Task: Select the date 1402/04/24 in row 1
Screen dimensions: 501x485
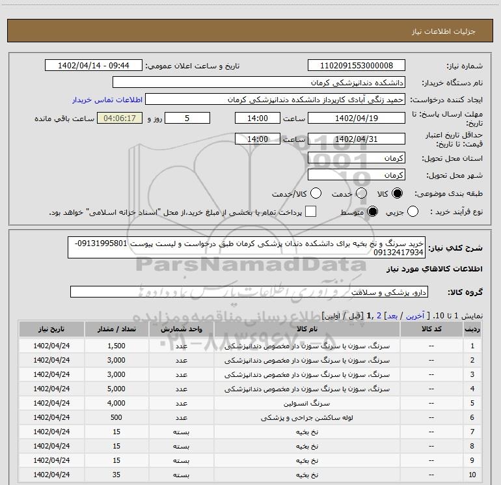Action: point(51,346)
